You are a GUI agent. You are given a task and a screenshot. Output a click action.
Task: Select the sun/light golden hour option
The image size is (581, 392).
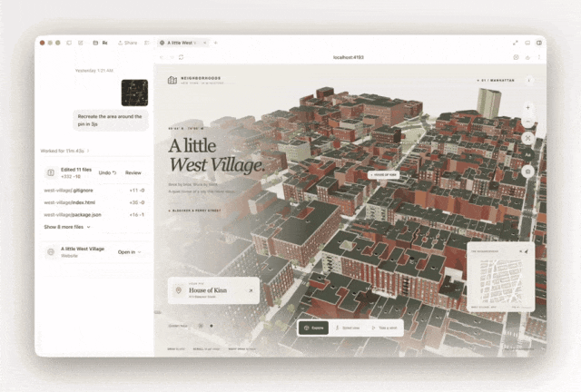[201, 326]
